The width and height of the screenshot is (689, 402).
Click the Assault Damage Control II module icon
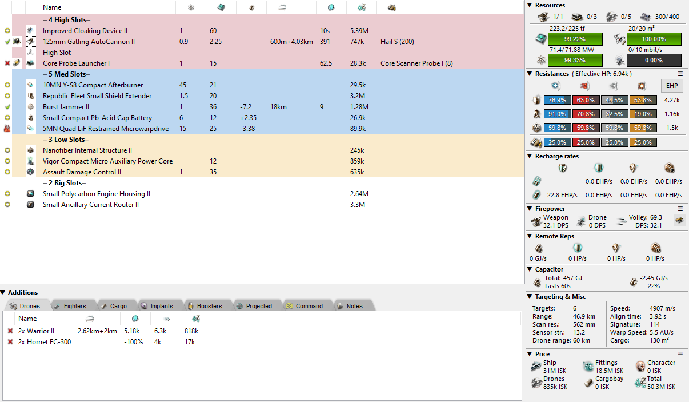pyautogui.click(x=31, y=172)
